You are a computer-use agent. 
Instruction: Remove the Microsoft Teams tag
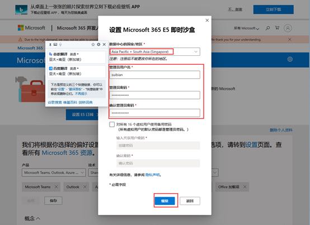coord(56,186)
